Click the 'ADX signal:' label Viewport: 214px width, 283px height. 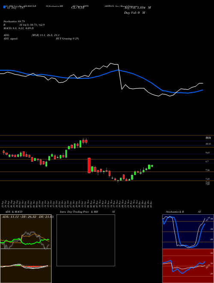(x=11, y=39)
